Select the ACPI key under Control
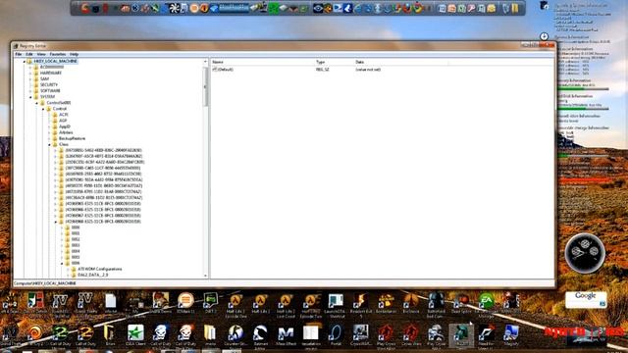This screenshot has width=628, height=353. click(x=63, y=115)
